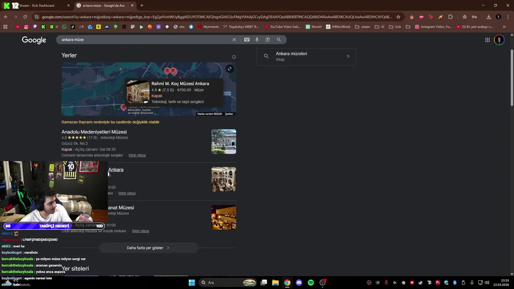514x289 pixels.
Task: Open the Instagram Video bookmark
Action: (433, 27)
